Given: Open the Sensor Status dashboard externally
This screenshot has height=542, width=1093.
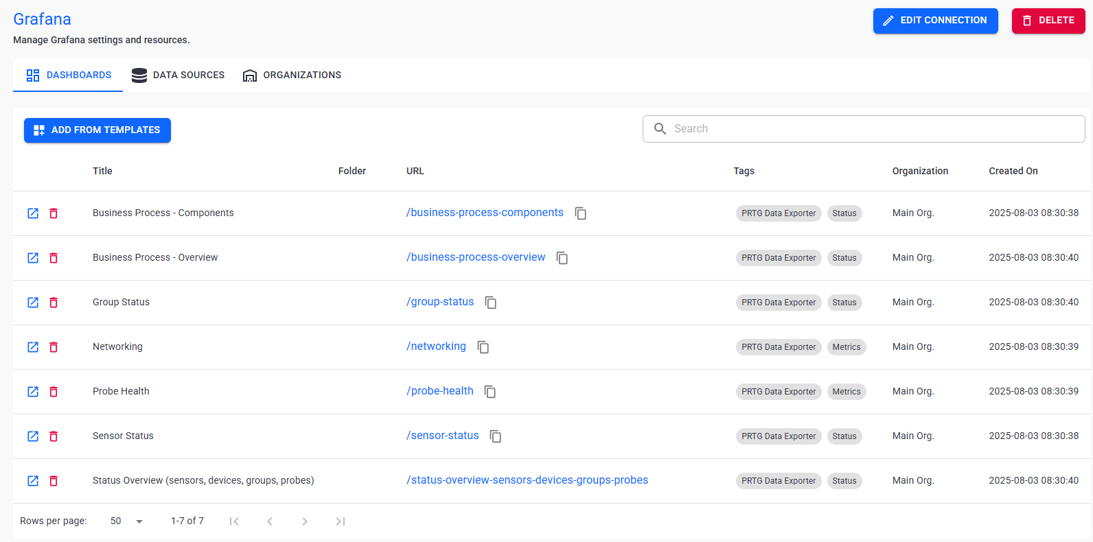Looking at the screenshot, I should pyautogui.click(x=33, y=436).
